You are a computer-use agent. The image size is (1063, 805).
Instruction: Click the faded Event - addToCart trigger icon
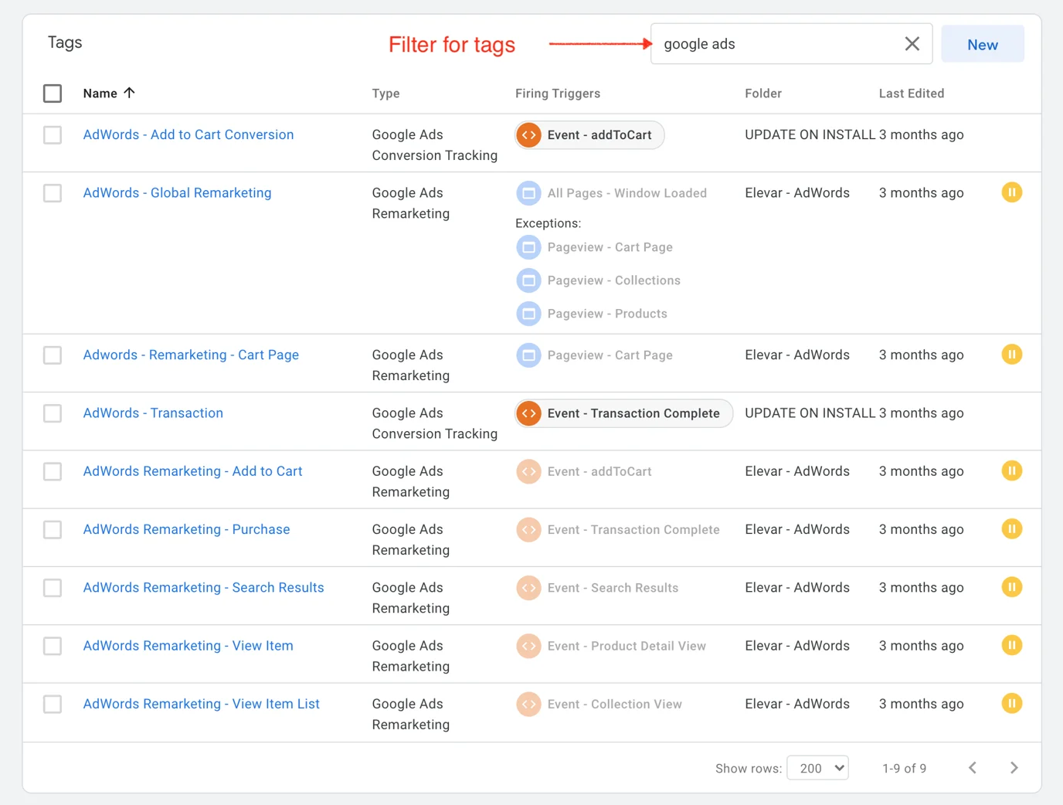pyautogui.click(x=528, y=471)
